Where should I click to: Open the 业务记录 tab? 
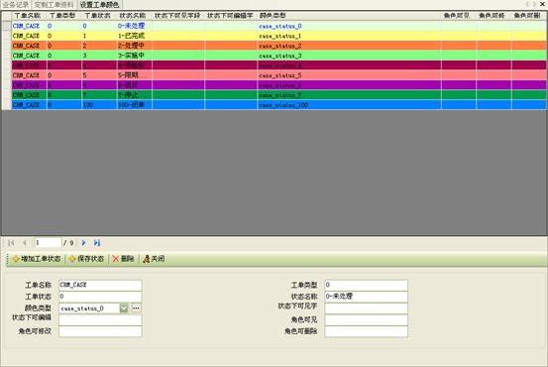[x=16, y=5]
